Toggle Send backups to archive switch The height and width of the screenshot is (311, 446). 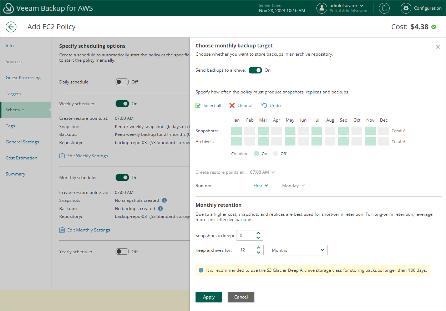pyautogui.click(x=255, y=70)
